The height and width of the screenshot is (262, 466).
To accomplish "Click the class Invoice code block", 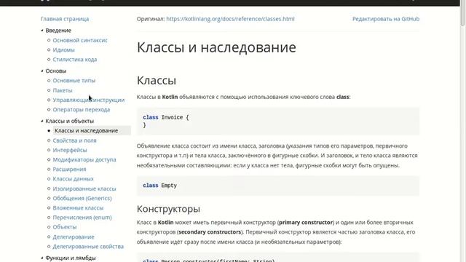I will tap(278, 122).
